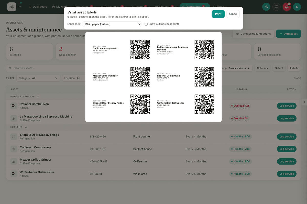Click the Select button above the table
Screen dimensions: 307x204
pos(279,68)
